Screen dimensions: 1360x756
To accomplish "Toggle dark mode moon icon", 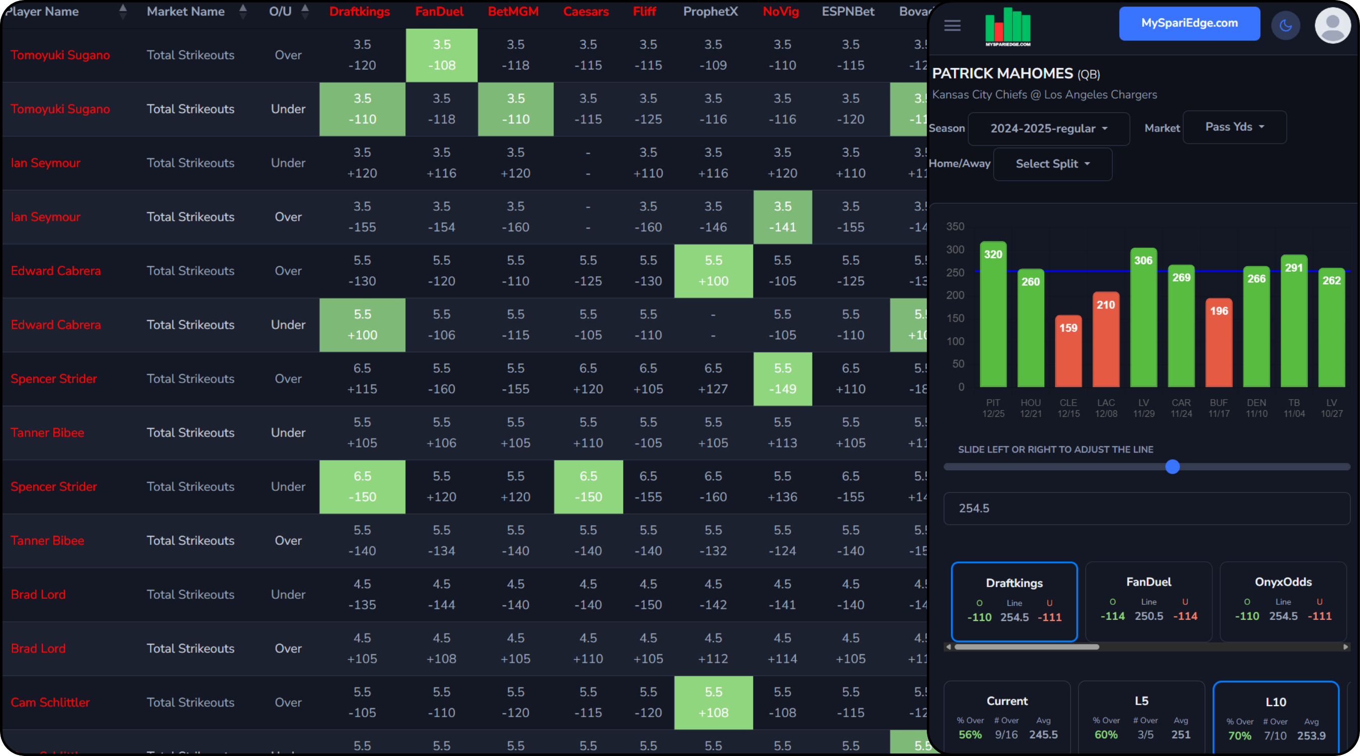I will [x=1285, y=25].
